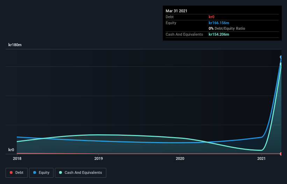
Task: Click the Debt row label in tooltip
Action: point(170,17)
